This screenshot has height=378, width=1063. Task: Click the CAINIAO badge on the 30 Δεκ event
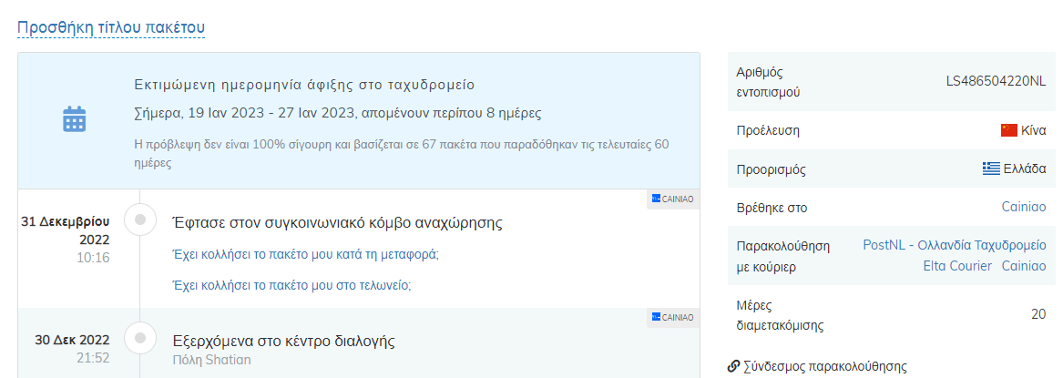[x=672, y=317]
